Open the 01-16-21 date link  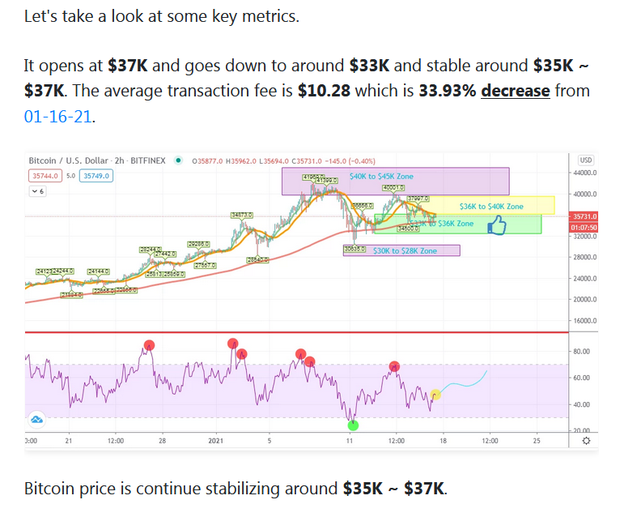[57, 117]
